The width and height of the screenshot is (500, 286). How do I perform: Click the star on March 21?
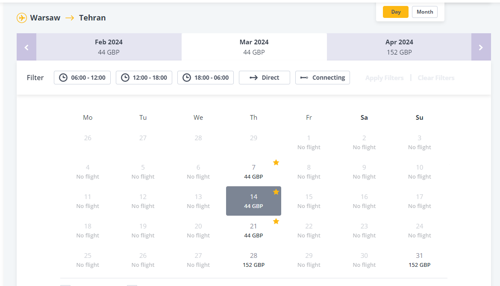click(276, 221)
